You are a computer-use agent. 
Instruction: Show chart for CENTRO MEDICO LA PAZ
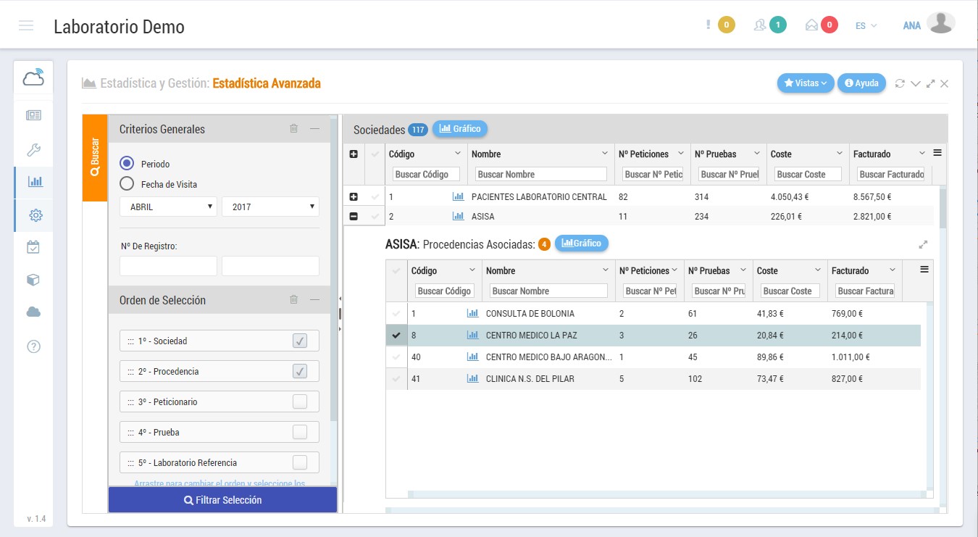click(x=473, y=336)
